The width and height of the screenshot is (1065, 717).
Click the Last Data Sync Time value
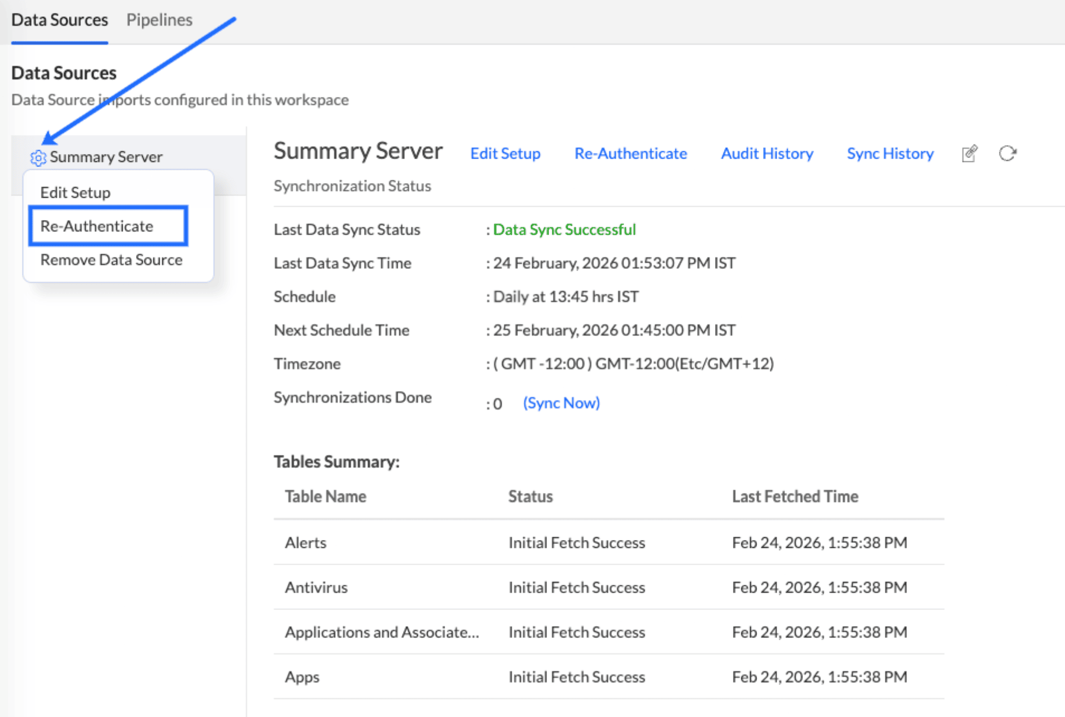point(614,263)
